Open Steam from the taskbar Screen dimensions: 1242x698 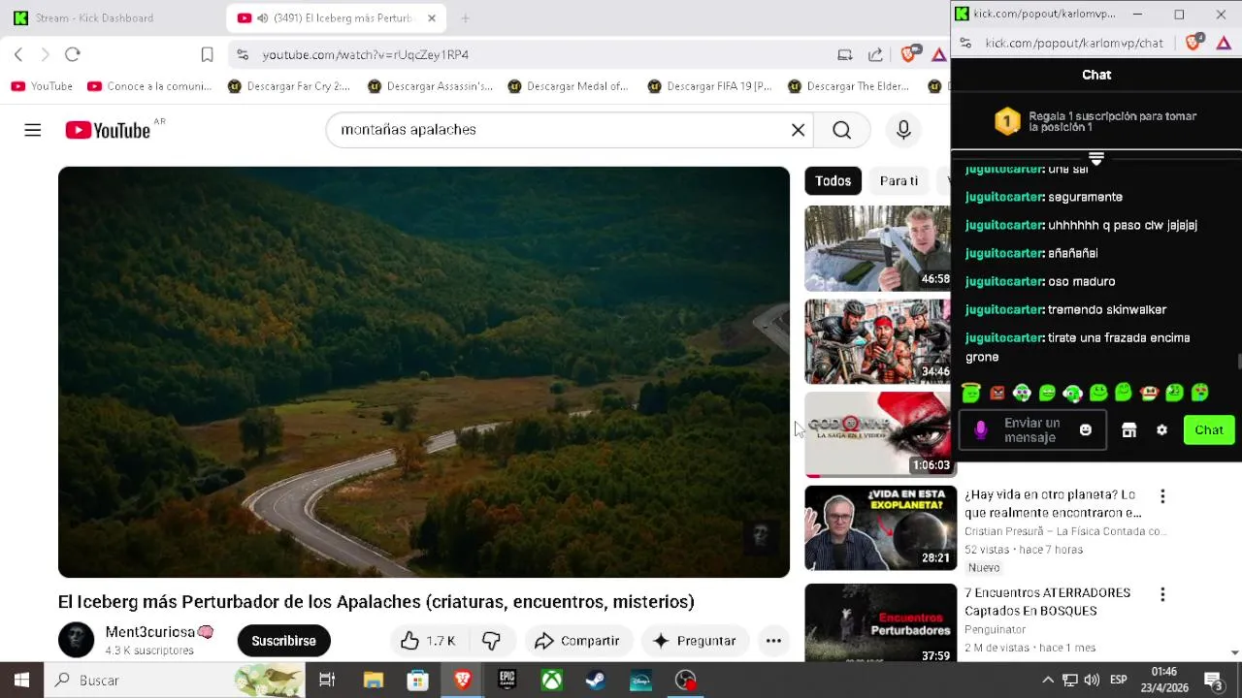[x=596, y=681]
